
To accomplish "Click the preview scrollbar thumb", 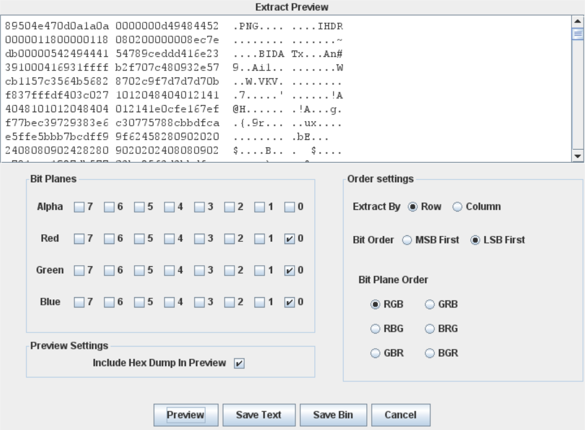I will point(578,34).
